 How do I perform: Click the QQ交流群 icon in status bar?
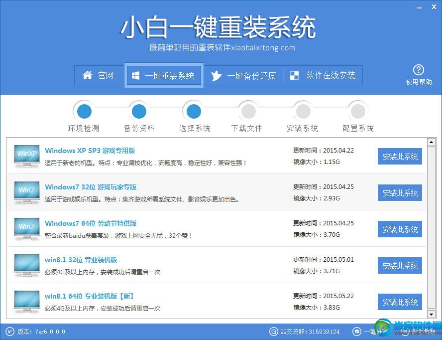tap(273, 332)
